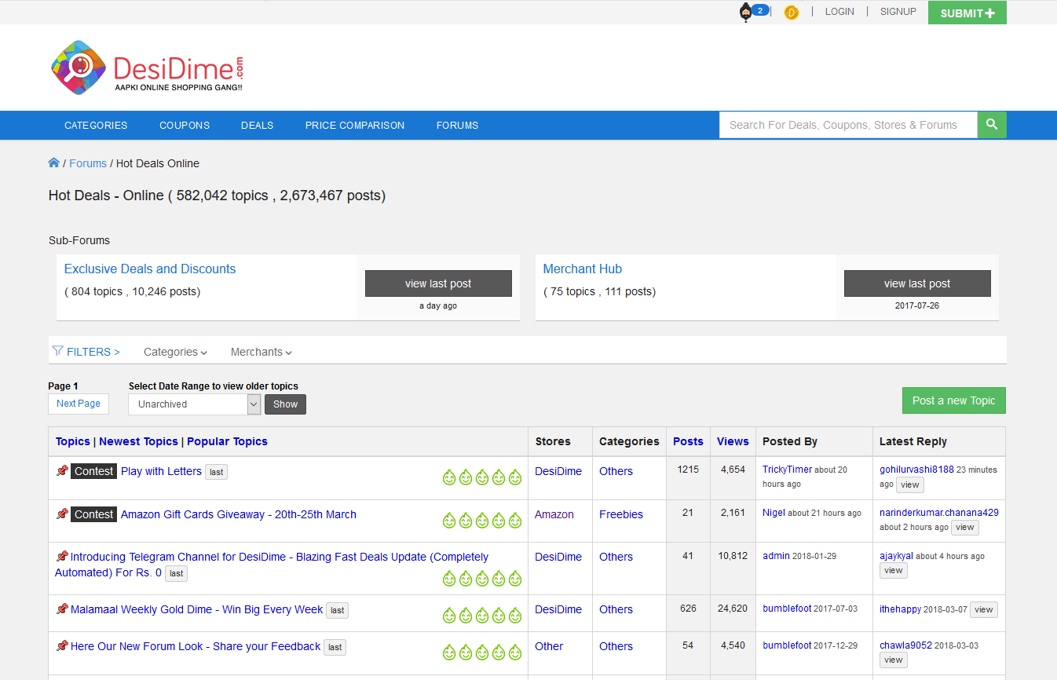Open COUPONS in the navigation bar
1057x680 pixels.
click(x=185, y=125)
